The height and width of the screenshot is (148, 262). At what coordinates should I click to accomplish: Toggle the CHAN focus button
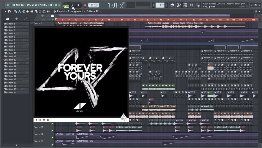click(49, 20)
